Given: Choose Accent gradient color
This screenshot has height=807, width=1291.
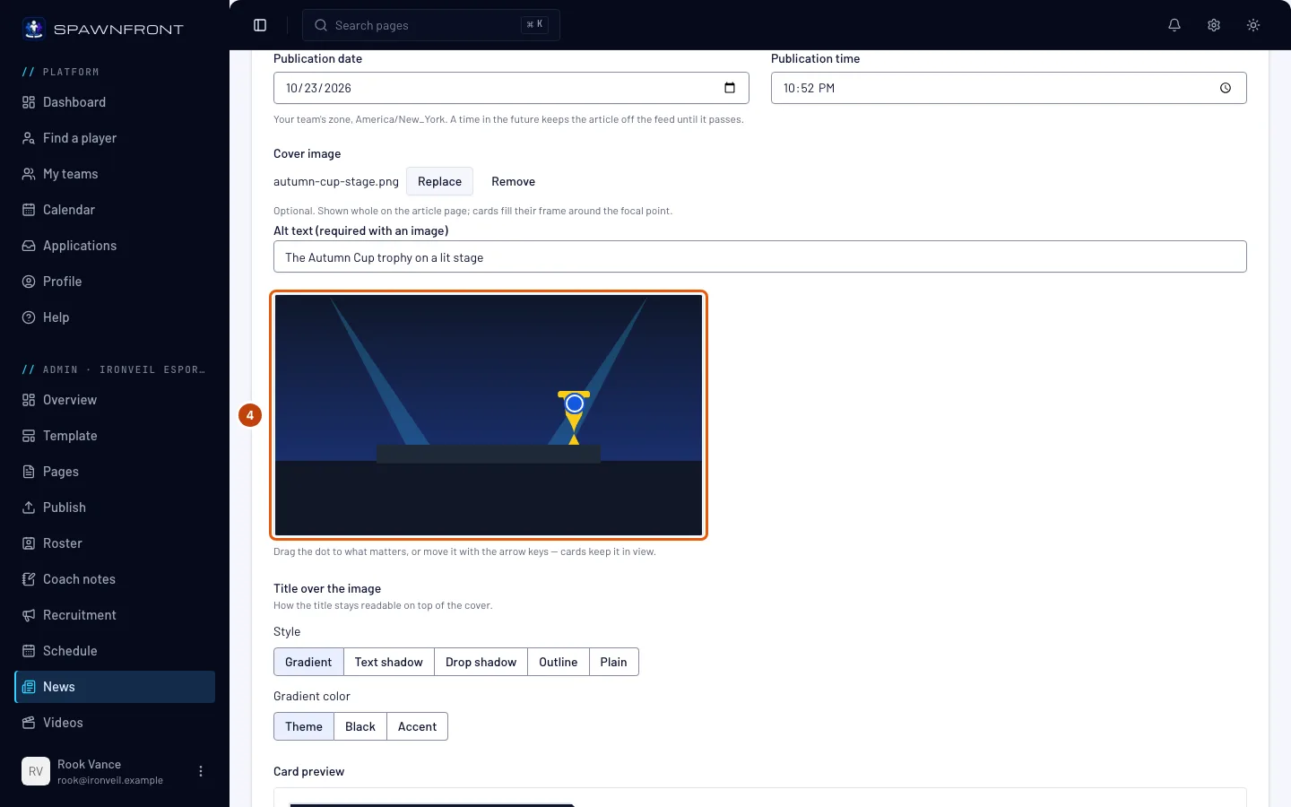Looking at the screenshot, I should point(417,726).
